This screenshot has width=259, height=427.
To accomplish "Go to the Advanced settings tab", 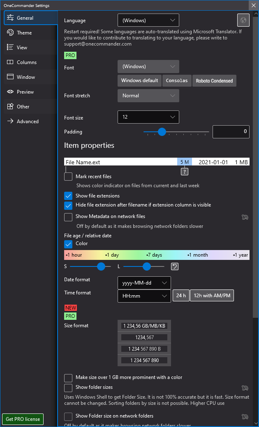I will [28, 122].
